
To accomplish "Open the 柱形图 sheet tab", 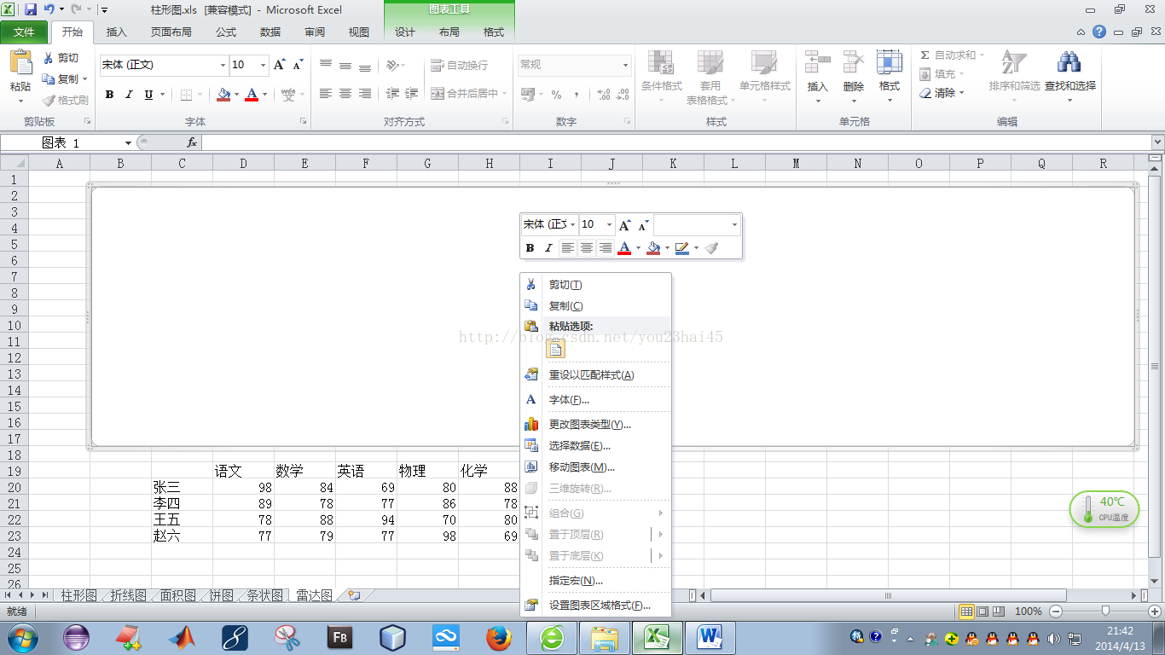I will (79, 595).
